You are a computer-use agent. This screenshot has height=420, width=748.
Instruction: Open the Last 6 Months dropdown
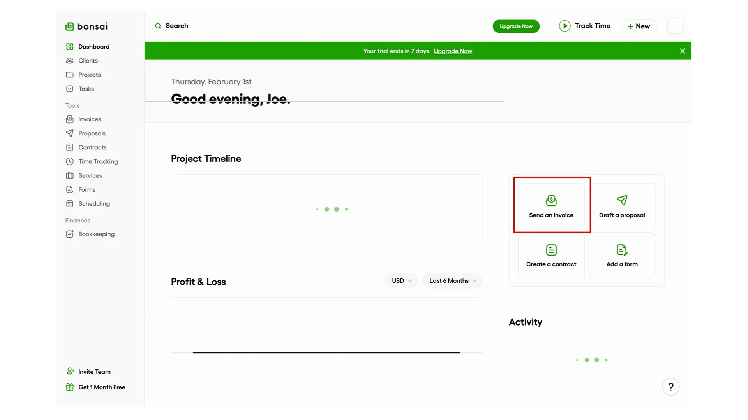pyautogui.click(x=452, y=281)
